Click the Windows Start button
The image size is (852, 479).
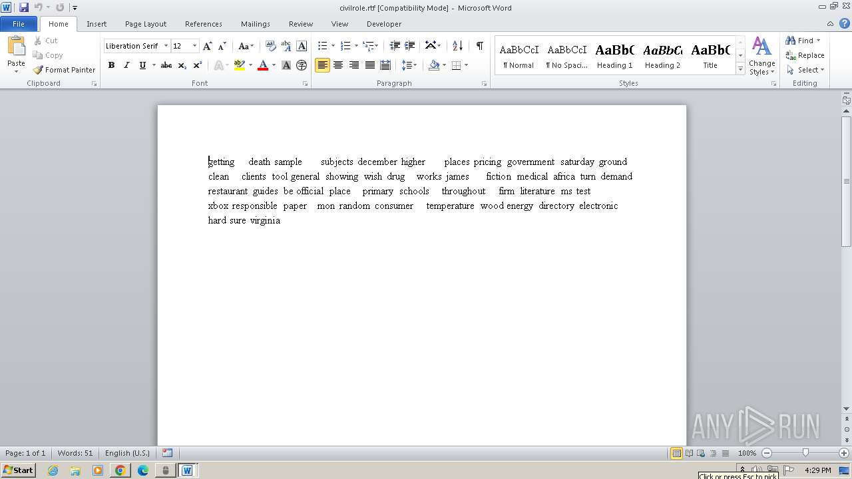pyautogui.click(x=18, y=470)
